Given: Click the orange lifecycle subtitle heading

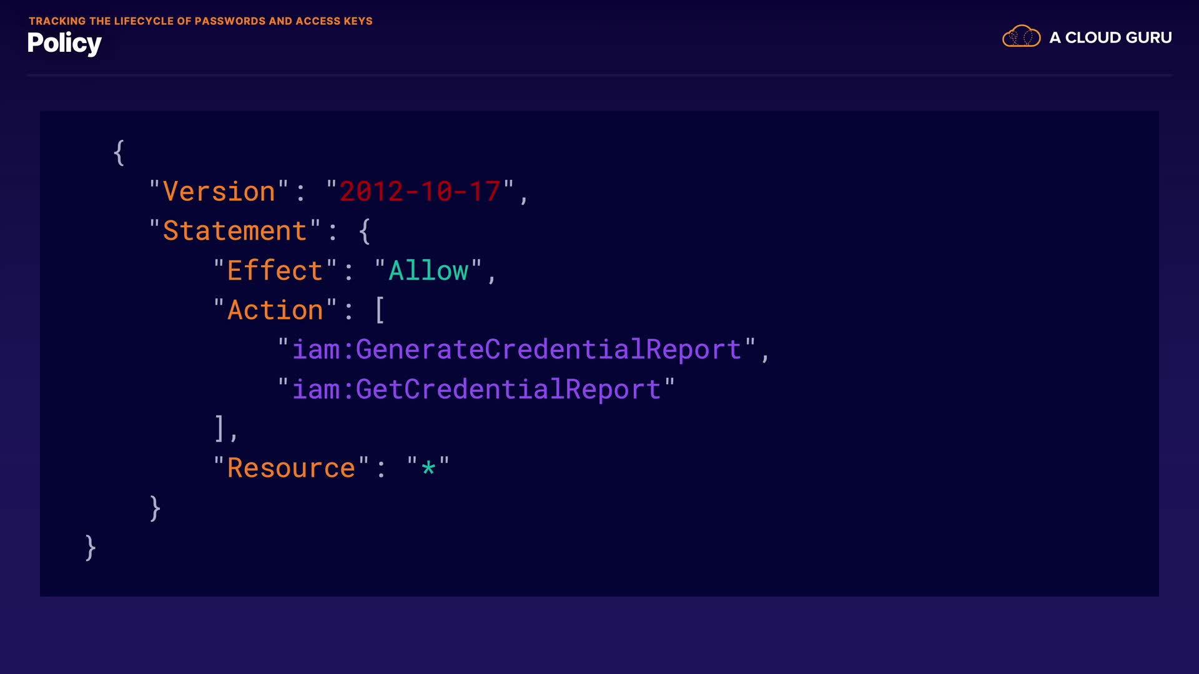Looking at the screenshot, I should 200,21.
